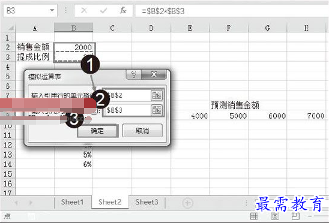
Task: Add a new sheet with plus icon
Action: coord(187,203)
